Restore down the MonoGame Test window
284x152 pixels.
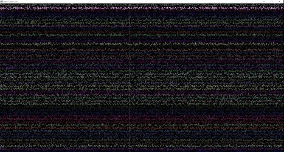point(272,2)
